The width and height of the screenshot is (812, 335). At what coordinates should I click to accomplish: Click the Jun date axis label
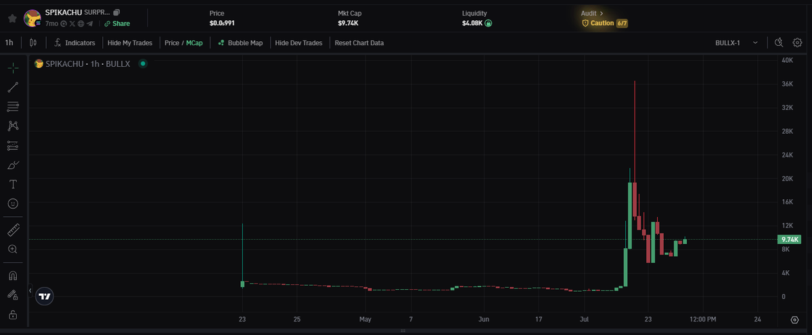coord(483,319)
